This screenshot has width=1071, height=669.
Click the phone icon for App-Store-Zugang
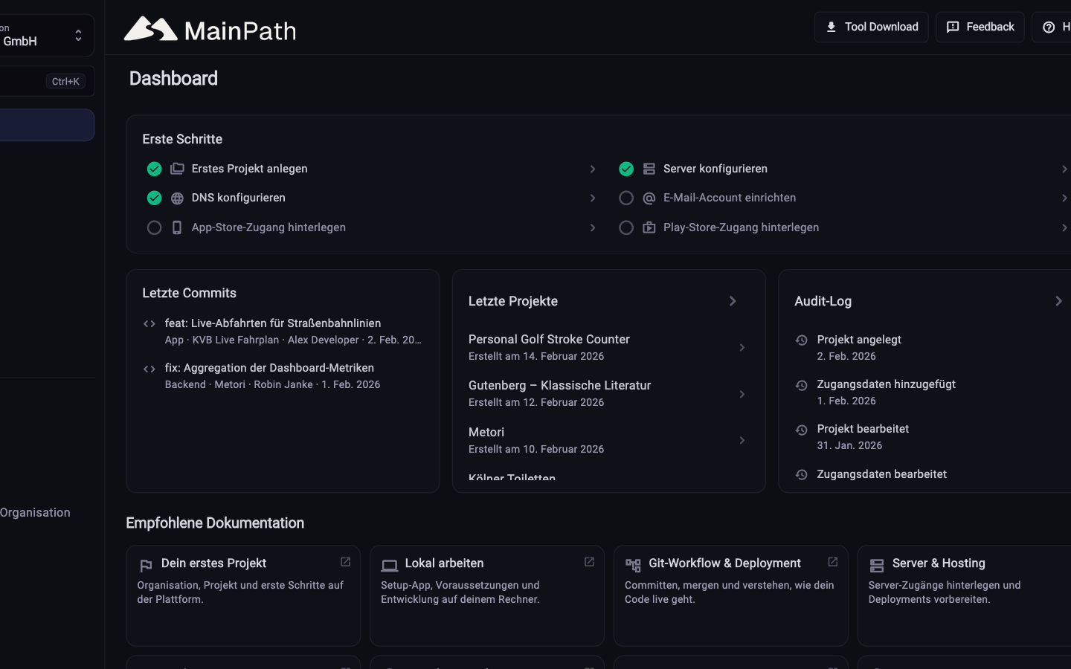pyautogui.click(x=177, y=227)
